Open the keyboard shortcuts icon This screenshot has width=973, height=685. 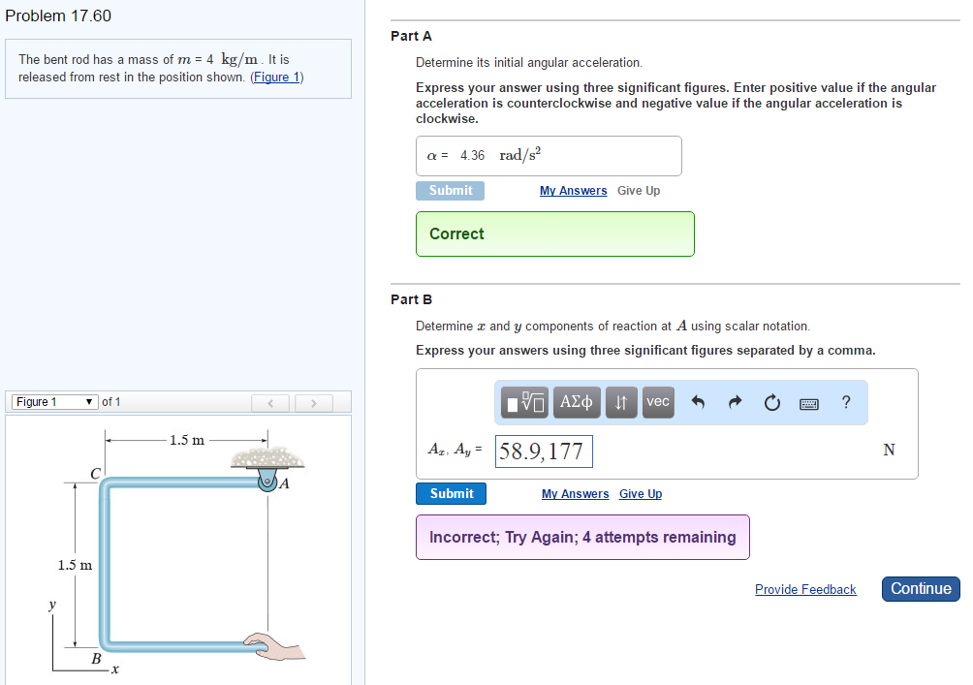coord(808,402)
